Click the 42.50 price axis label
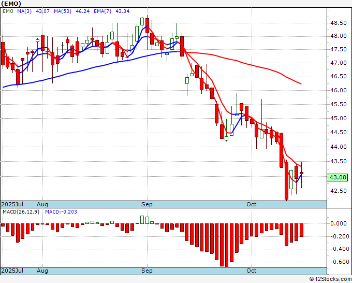 click(339, 191)
